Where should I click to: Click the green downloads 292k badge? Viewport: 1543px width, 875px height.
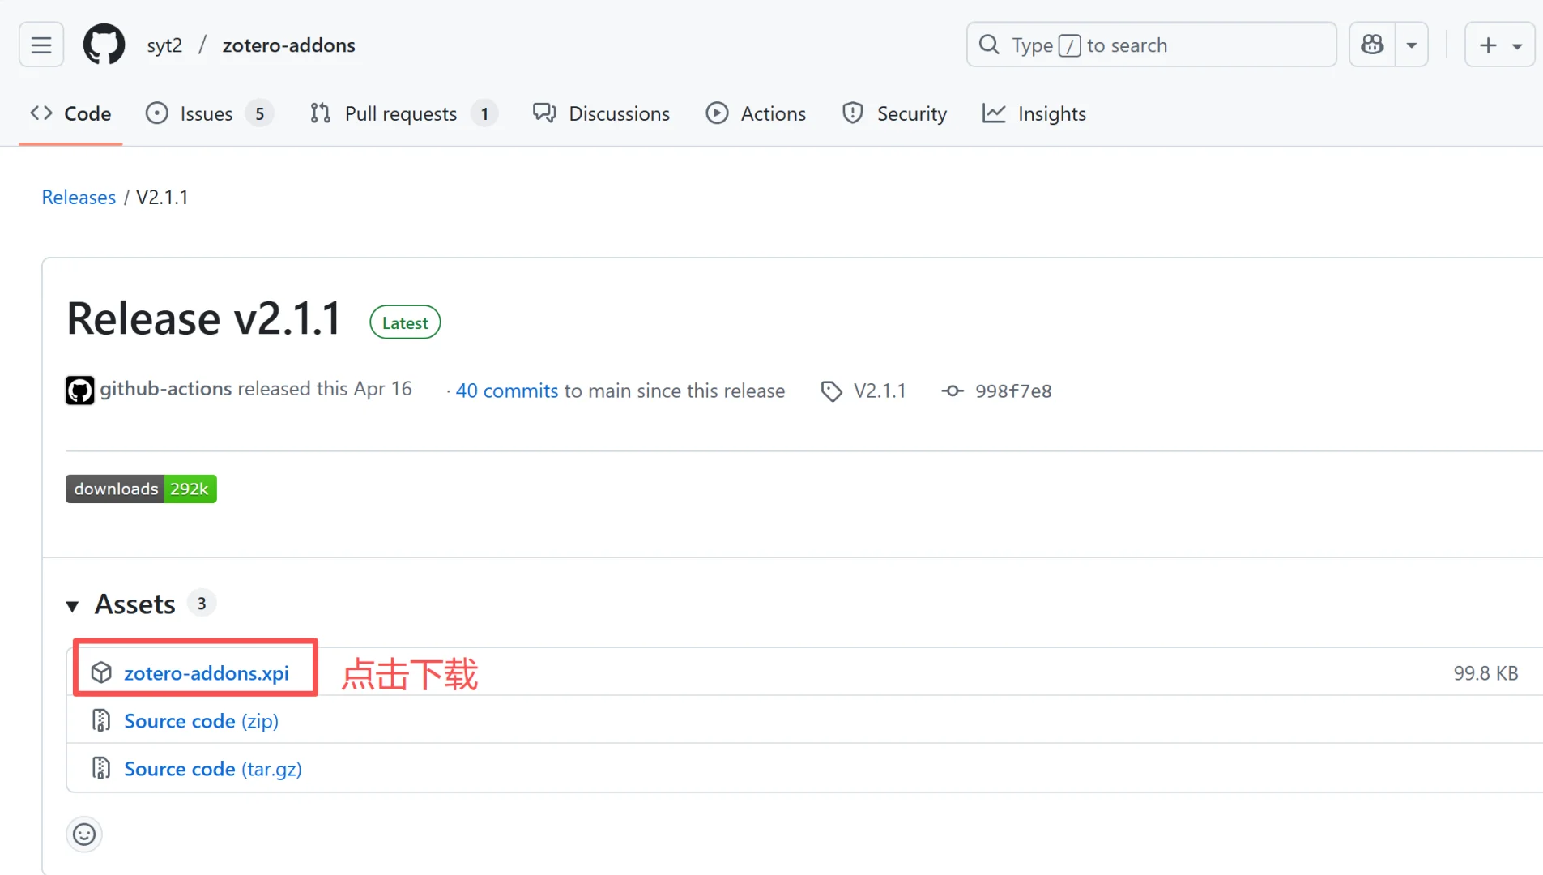tap(141, 489)
